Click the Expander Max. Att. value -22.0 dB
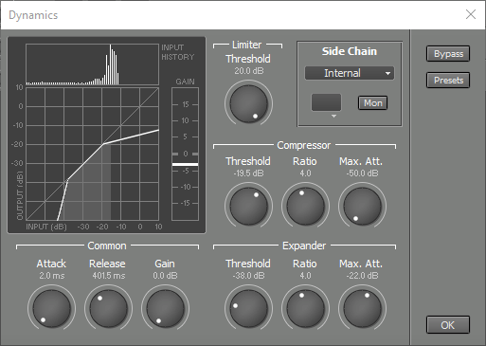486x346 pixels. 362,276
